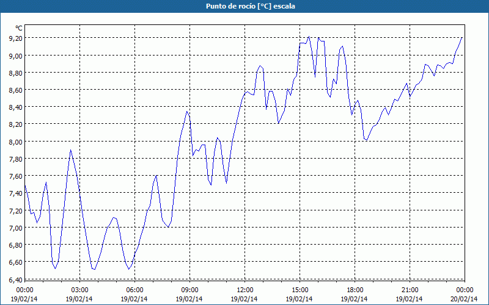This screenshot has height=305, width=489.
Task: Click the 8,80 axis label
Action: (x=16, y=73)
